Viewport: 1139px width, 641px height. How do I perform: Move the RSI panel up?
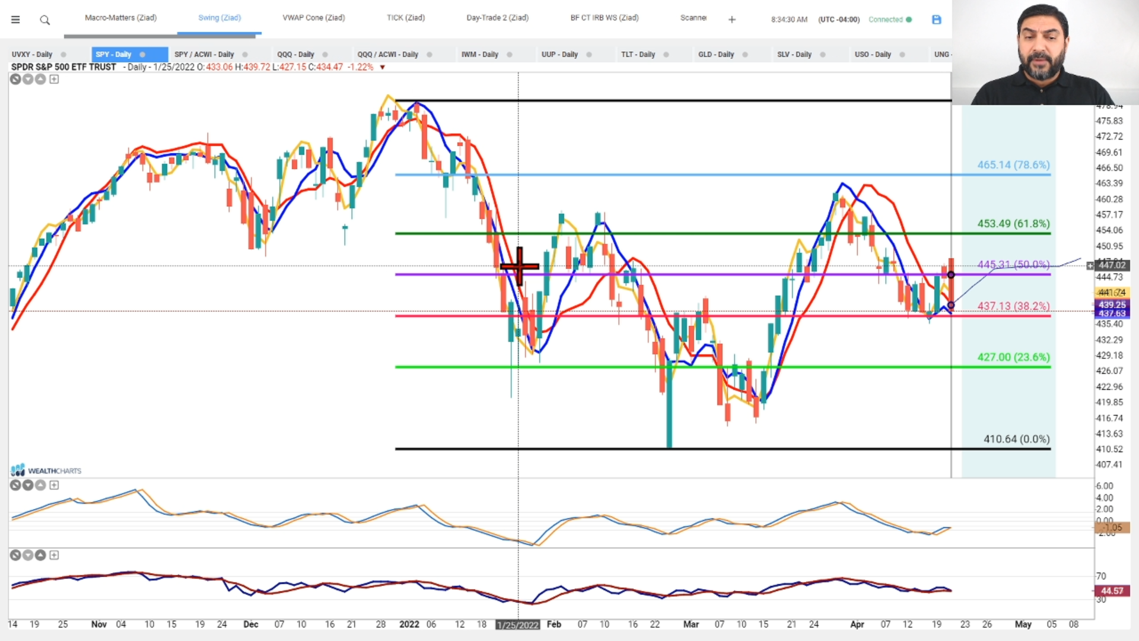pos(40,555)
